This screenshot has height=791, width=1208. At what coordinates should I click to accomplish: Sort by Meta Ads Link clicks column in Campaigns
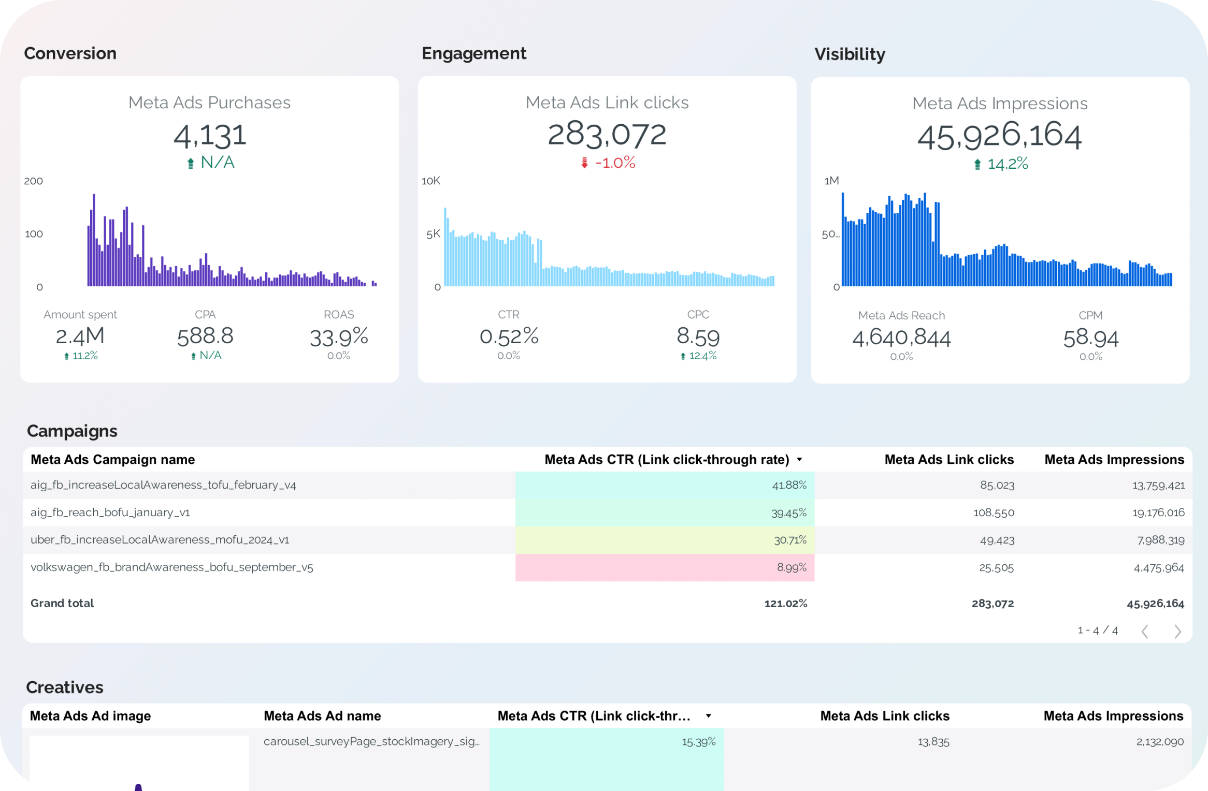pyautogui.click(x=949, y=460)
